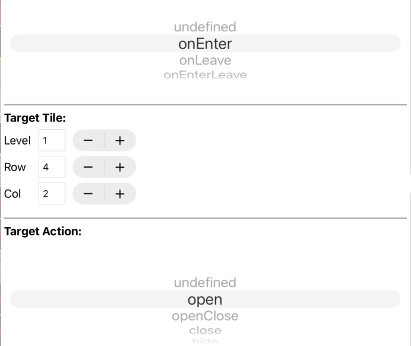Increment the Col value

pyautogui.click(x=120, y=194)
